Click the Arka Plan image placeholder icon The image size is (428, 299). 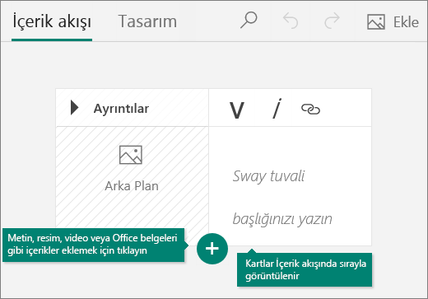[131, 155]
